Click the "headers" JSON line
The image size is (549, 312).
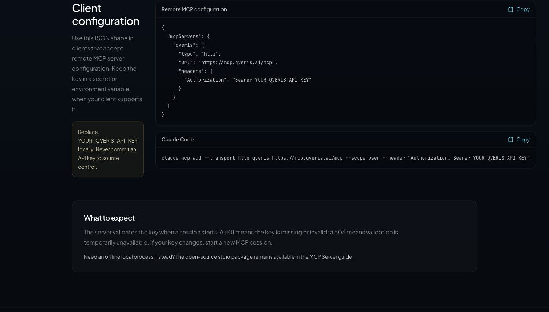coord(195,71)
